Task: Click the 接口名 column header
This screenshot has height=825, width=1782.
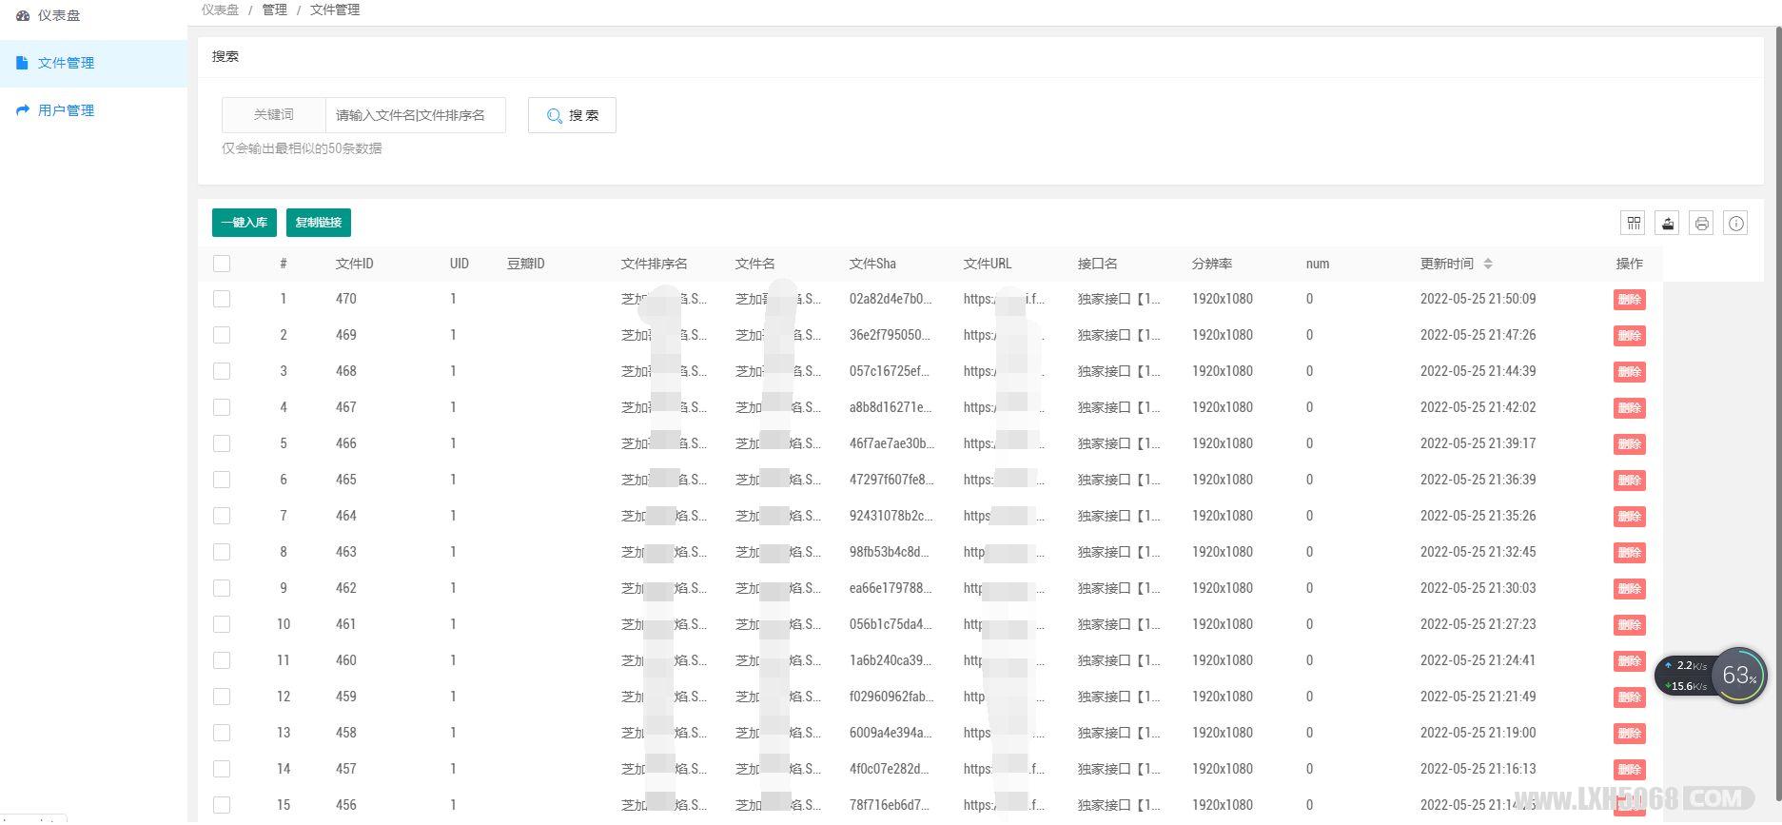Action: [1097, 264]
